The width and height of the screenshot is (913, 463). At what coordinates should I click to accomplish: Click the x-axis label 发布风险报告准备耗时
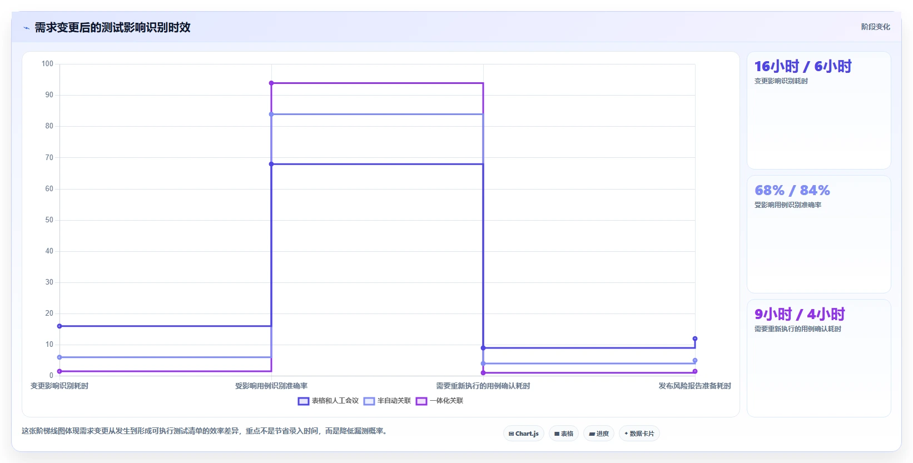click(x=695, y=386)
